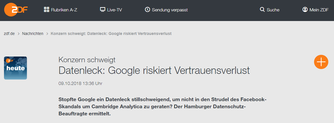The height and width of the screenshot is (123, 334).
Task: Open the Rubriken A-Z grid icon
Action: pos(46,10)
